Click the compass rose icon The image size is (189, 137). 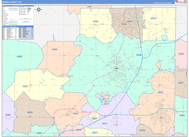[x=39, y=10]
